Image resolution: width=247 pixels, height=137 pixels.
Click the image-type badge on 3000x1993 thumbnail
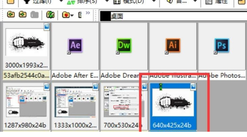coord(47,27)
